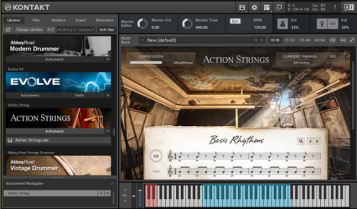Clear the library search field with X
This screenshot has width=357, height=209.
pyautogui.click(x=94, y=30)
